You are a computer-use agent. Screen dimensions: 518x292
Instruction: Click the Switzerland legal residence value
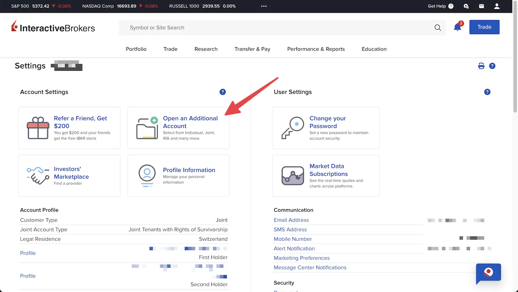pos(213,239)
